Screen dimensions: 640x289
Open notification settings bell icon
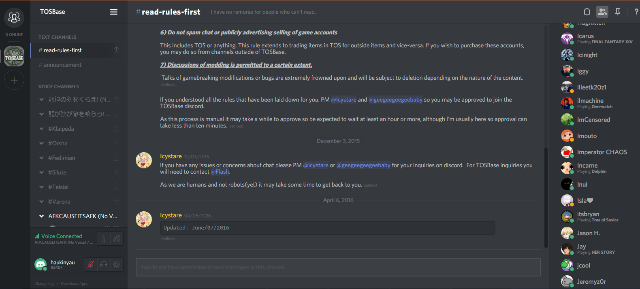coord(587,12)
